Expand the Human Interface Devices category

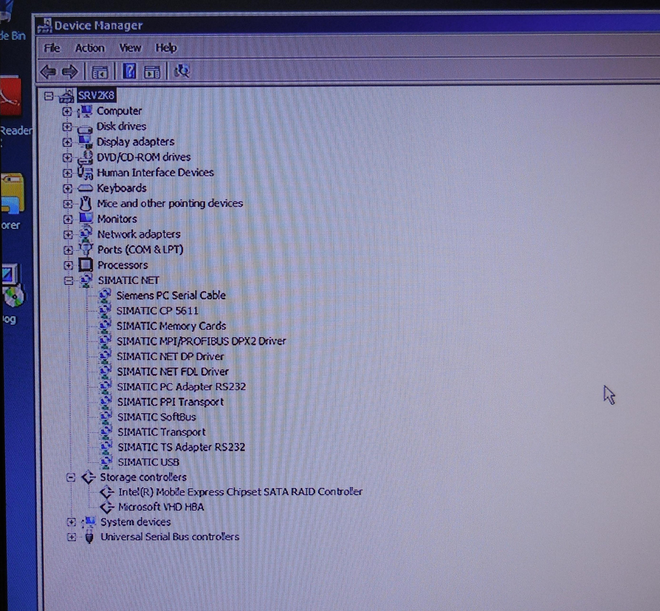67,173
